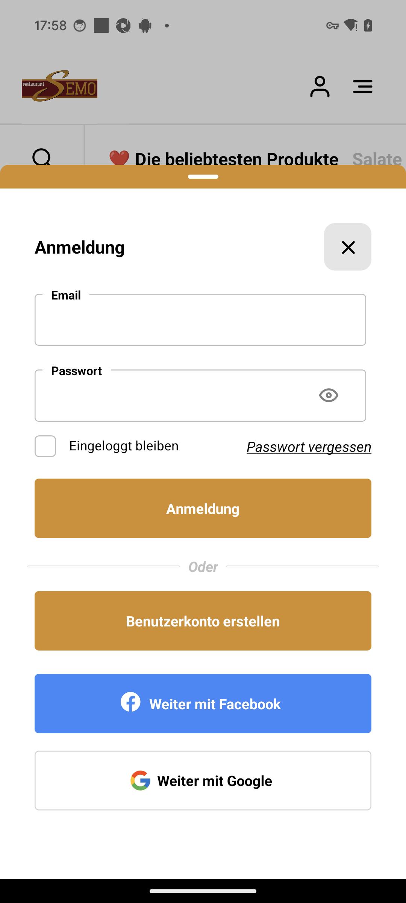
Task: Close the Anmeldung dialog with X
Action: (348, 247)
